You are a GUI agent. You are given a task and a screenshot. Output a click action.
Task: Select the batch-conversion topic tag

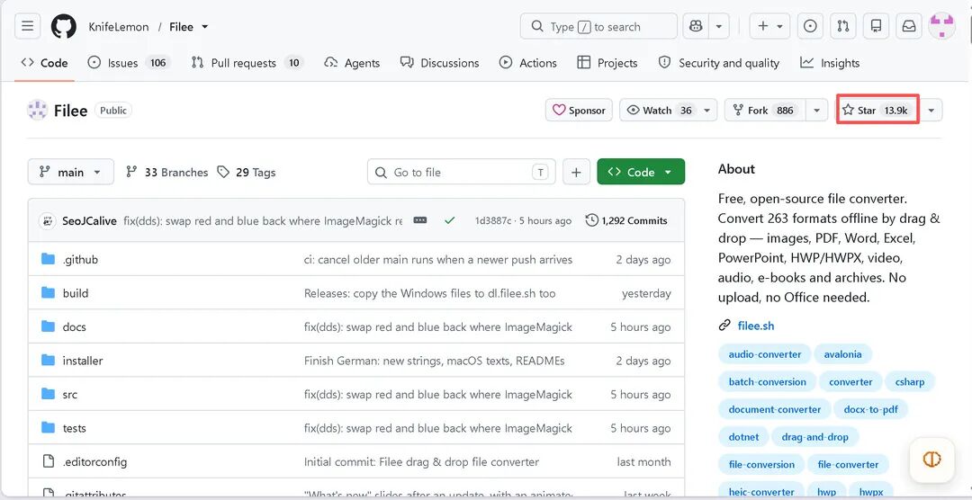tap(768, 381)
